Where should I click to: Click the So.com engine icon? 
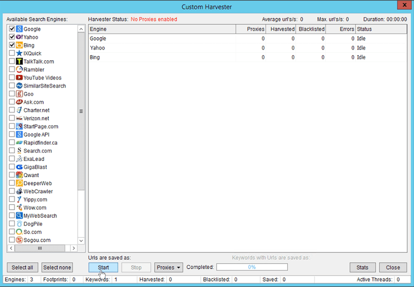point(19,232)
